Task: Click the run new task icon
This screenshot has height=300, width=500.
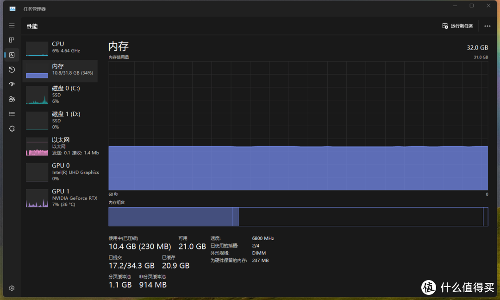Action: (445, 26)
